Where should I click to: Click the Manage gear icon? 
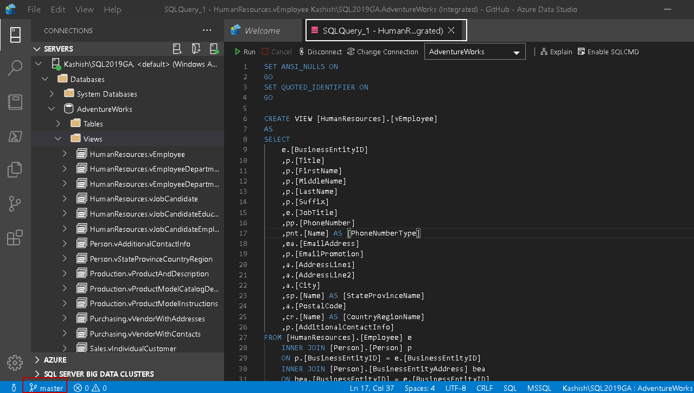(x=15, y=363)
